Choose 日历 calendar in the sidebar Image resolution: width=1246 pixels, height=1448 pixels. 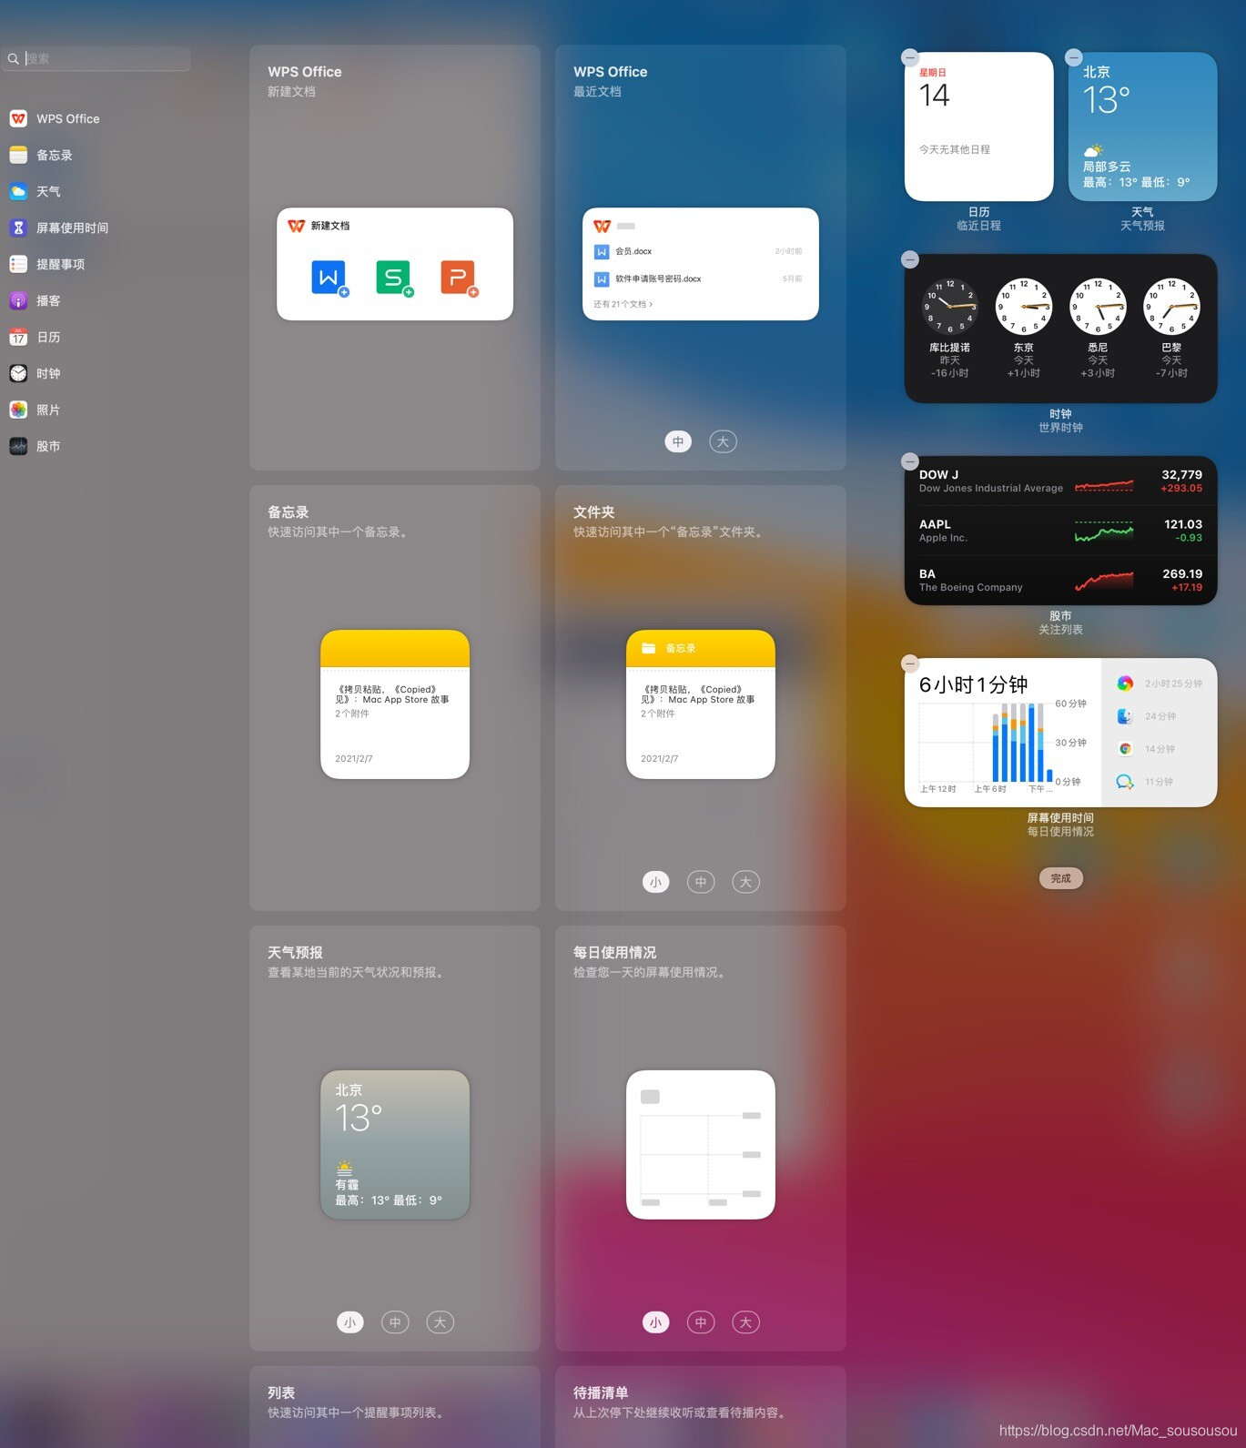[35, 337]
